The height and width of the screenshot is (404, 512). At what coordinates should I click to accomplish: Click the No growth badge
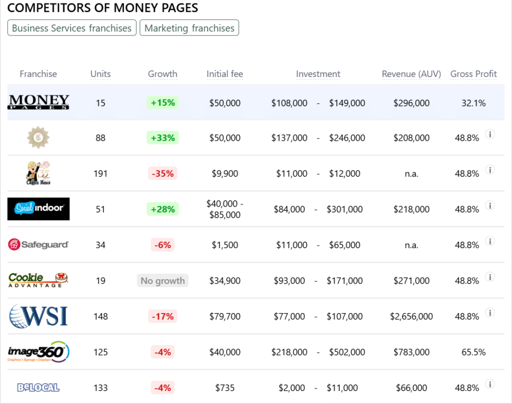click(162, 281)
